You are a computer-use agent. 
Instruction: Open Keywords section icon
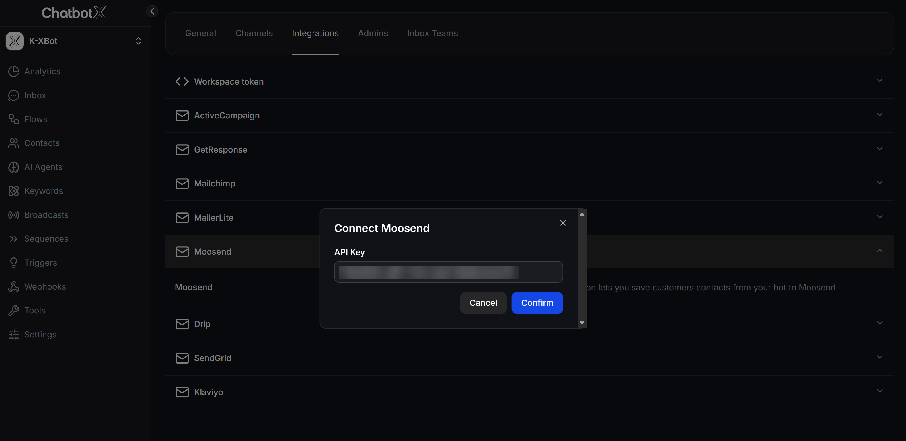(14, 191)
